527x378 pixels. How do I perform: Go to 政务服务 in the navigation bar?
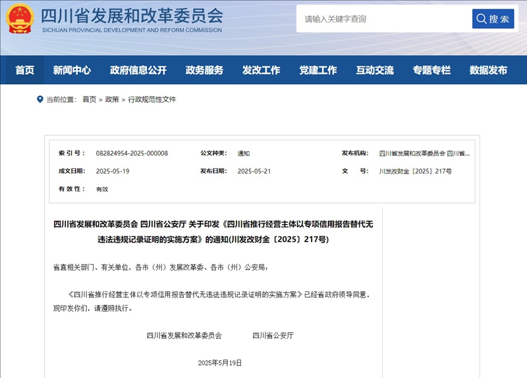pyautogui.click(x=204, y=70)
